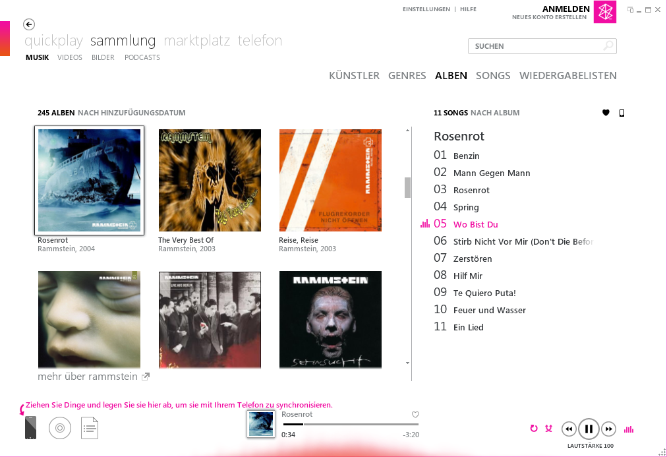
Task: Open the sammlung section
Action: pos(123,40)
